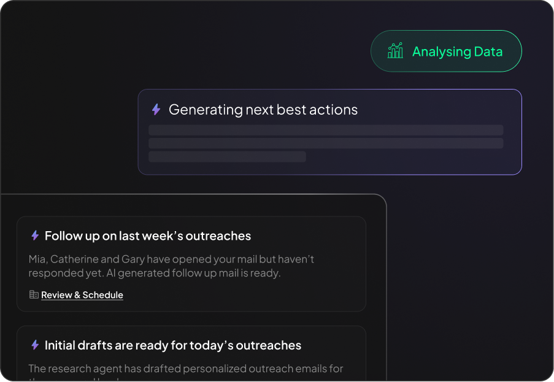Click the chart icon in Analysing Data badge
Viewport: 554px width, 382px height.
[x=395, y=51]
